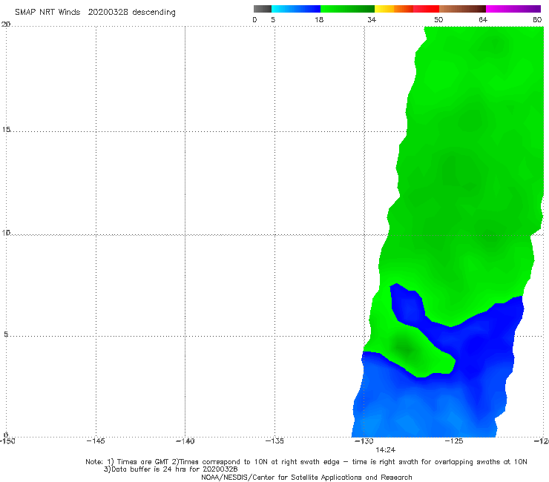
Task: Click the 'SMAP NRT Winds 20200328 descending' title
Action: point(95,13)
